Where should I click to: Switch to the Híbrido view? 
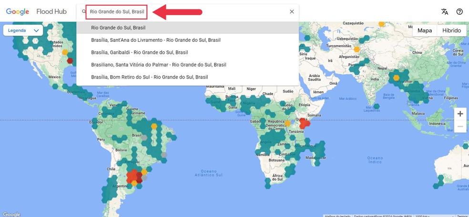[452, 30]
